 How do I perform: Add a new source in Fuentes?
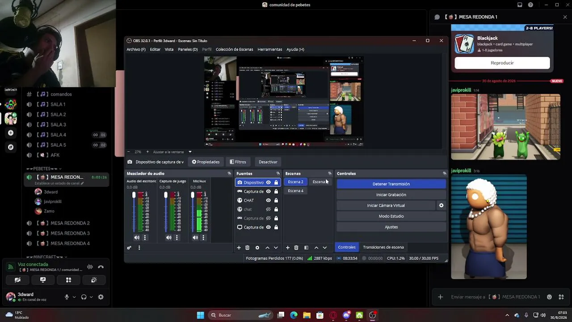239,248
